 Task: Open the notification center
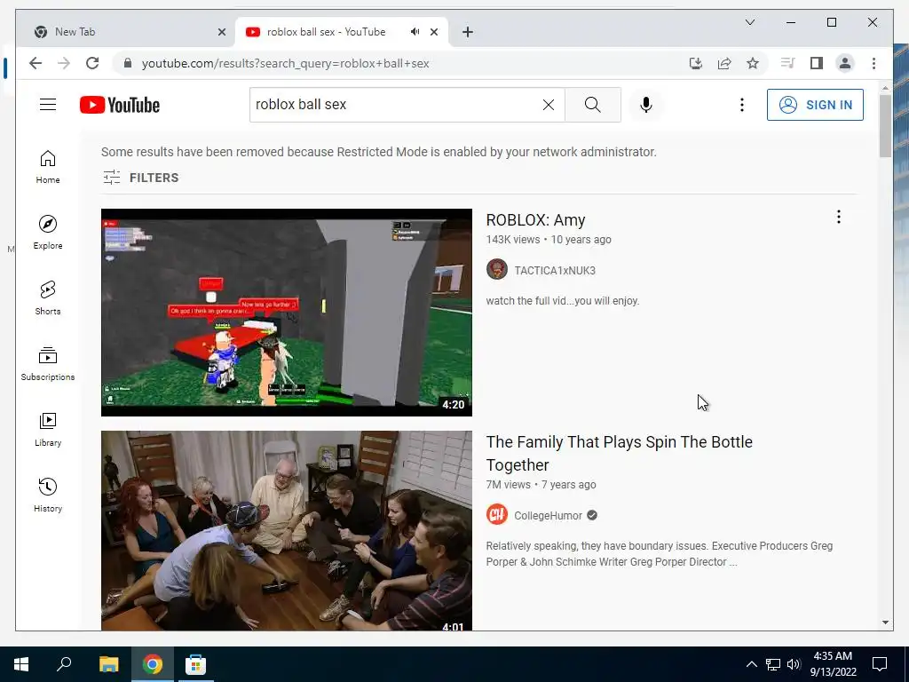pos(880,664)
